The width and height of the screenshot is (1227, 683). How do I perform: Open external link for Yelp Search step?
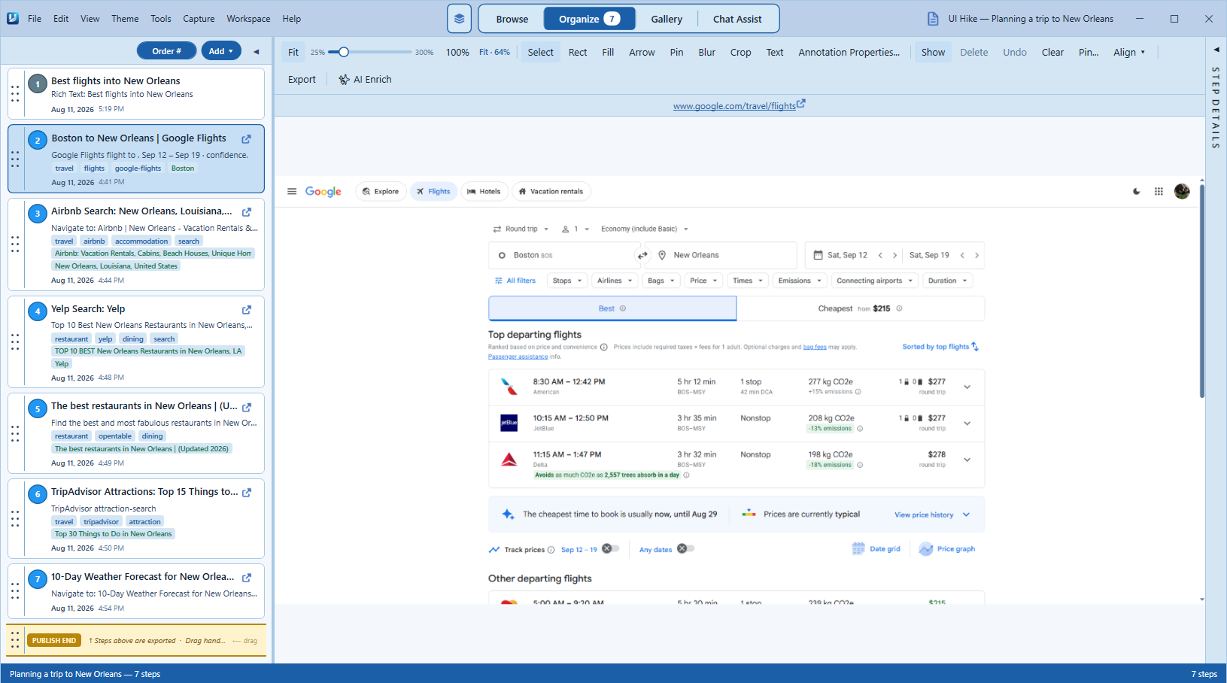click(x=246, y=310)
